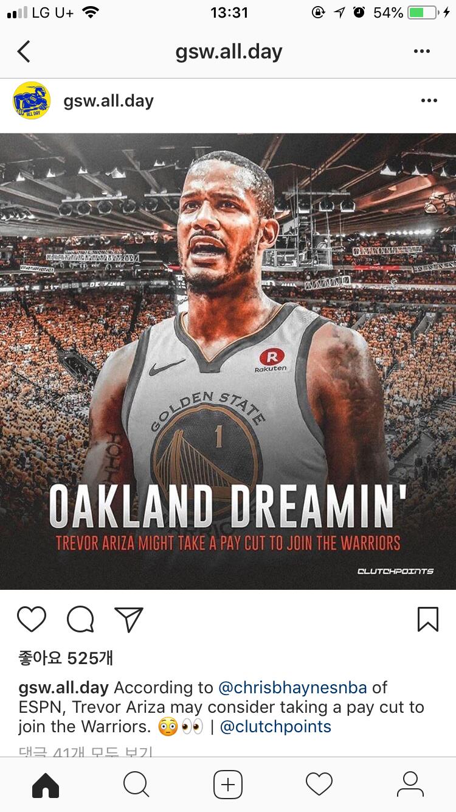The image size is (456, 812).
Task: Save post with the bookmark icon
Action: [x=428, y=619]
